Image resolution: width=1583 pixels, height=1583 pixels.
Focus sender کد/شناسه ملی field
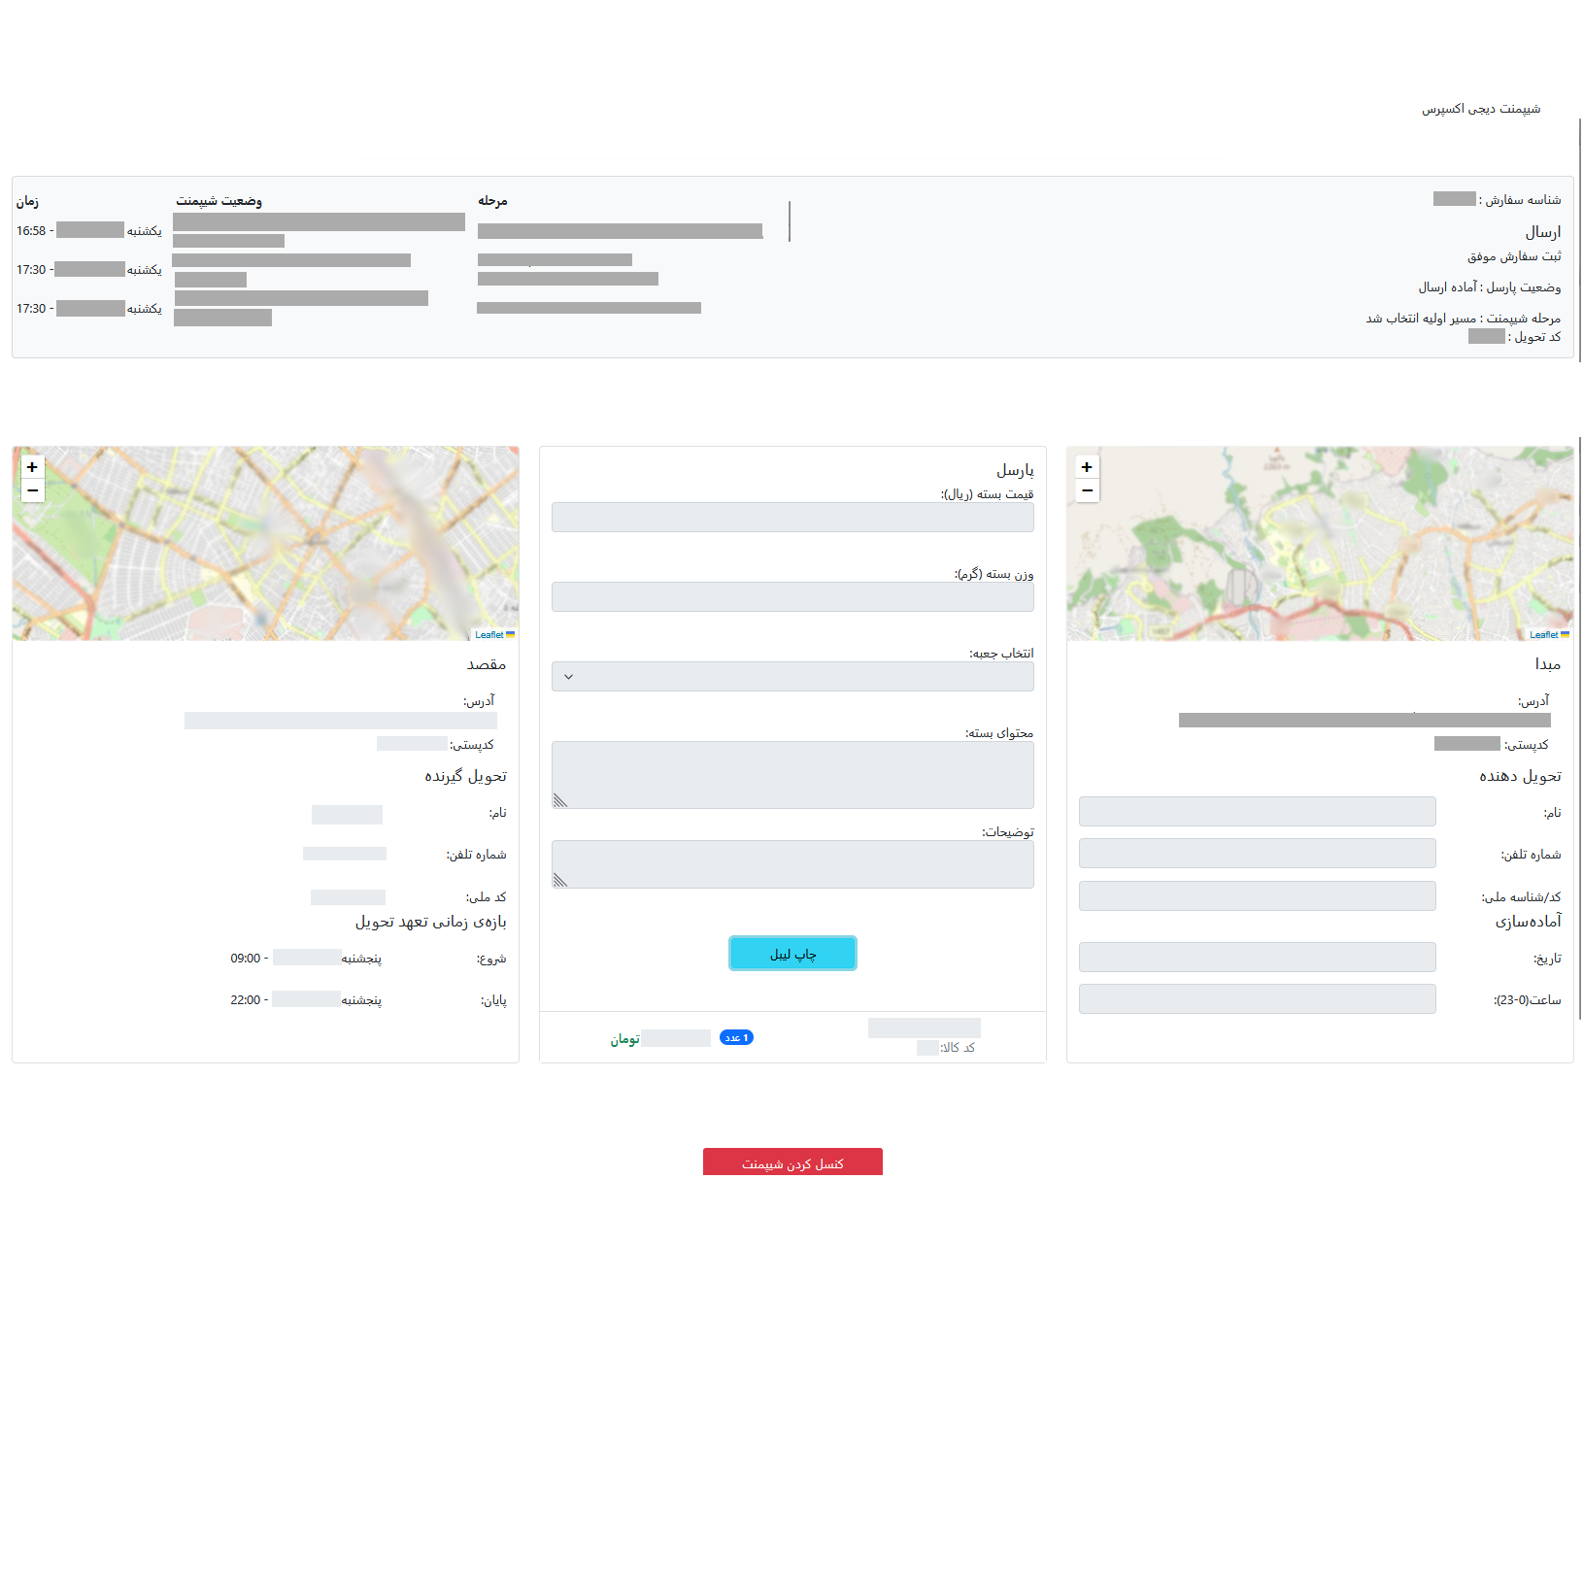pyautogui.click(x=1258, y=895)
